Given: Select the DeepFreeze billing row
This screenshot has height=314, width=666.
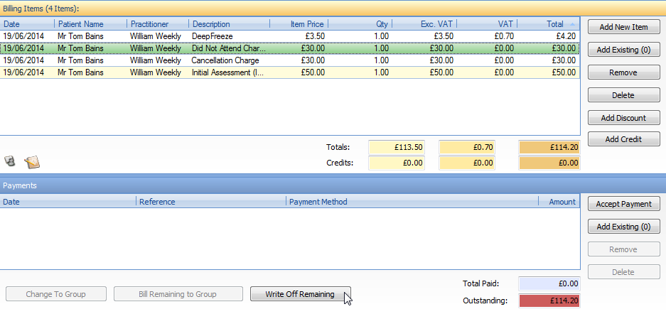Looking at the screenshot, I should tap(290, 36).
